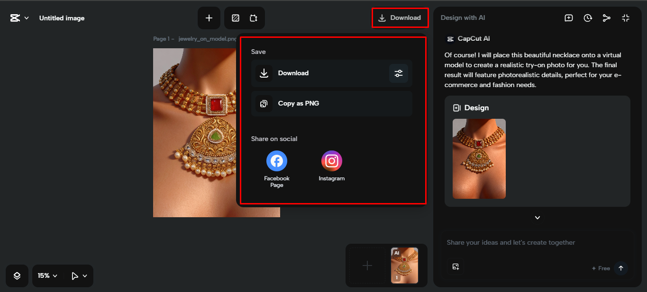647x292 pixels.
Task: Click the send arrow in the chat input
Action: pos(621,268)
